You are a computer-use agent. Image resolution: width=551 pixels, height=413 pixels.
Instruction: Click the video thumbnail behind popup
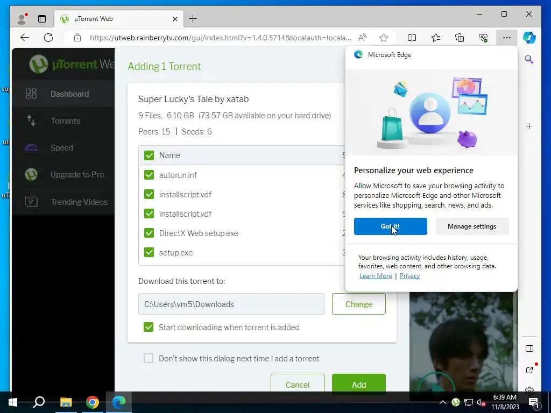click(461, 341)
